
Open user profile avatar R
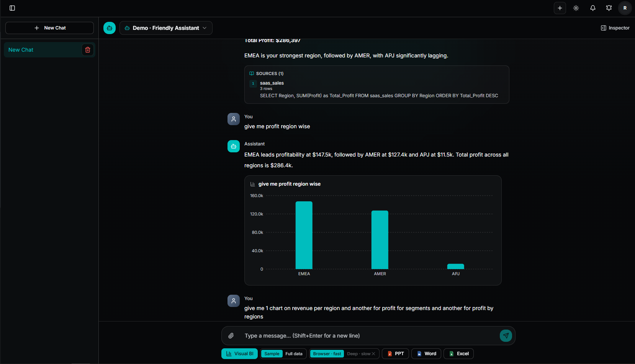pos(625,8)
